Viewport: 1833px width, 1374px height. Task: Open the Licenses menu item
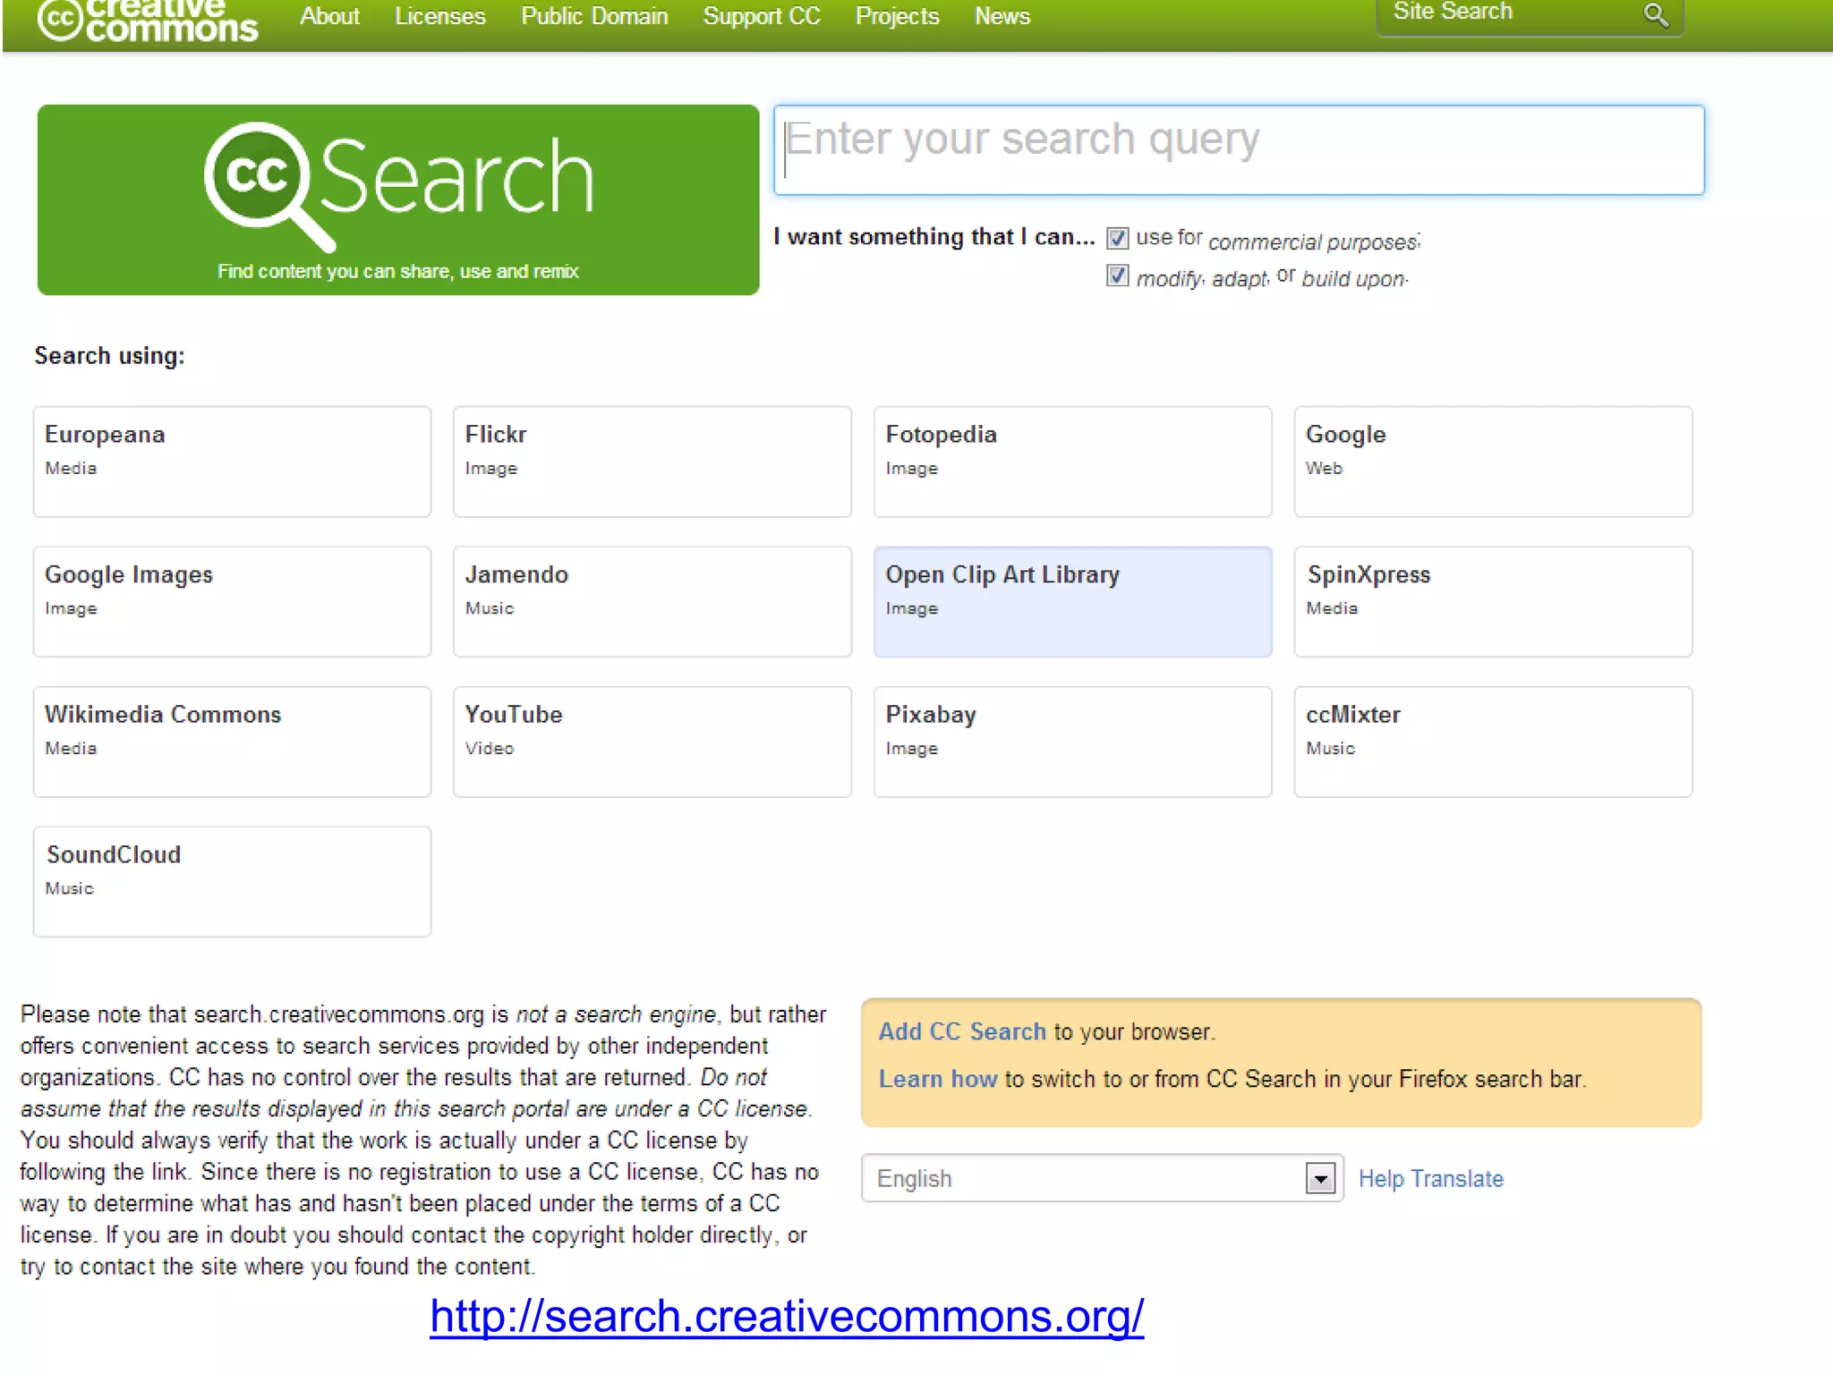[x=440, y=16]
